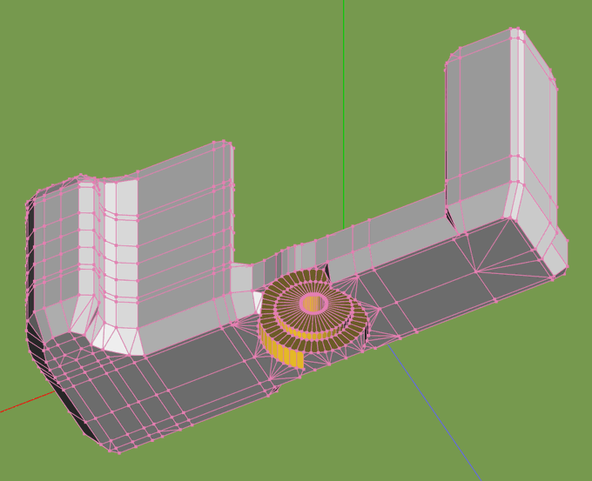This screenshot has width=592, height=481.
Task: Click the green vertical axis line
Action: pyautogui.click(x=344, y=113)
